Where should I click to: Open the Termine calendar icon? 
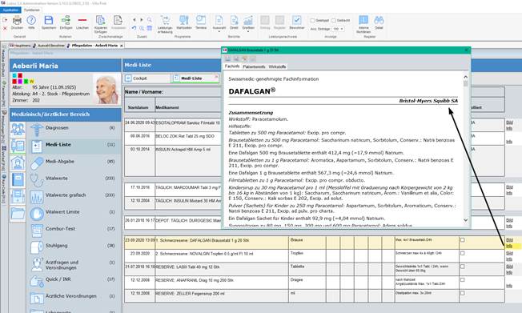click(201, 20)
